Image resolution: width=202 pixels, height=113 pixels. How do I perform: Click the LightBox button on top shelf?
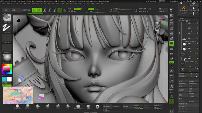[17, 10]
